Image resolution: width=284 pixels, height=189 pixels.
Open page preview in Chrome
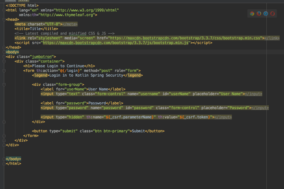click(252, 13)
